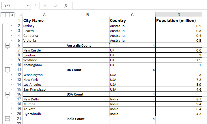Click the formula bar options dots handle
The image size is (207, 124).
(35, 6)
